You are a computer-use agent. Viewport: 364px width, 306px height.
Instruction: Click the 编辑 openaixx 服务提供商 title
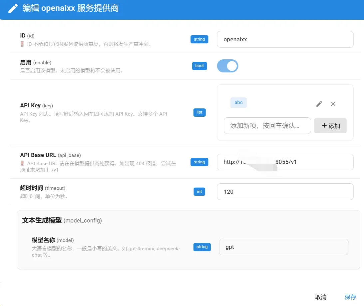71,8
